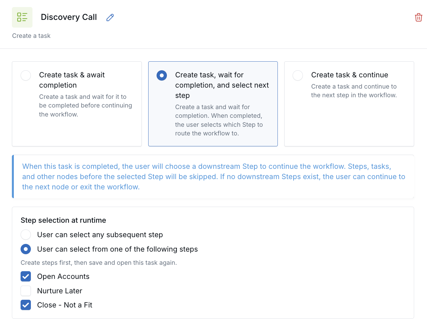427x328 pixels.
Task: Uncheck the 'Close - Not a Fit' checkbox
Action: click(26, 305)
